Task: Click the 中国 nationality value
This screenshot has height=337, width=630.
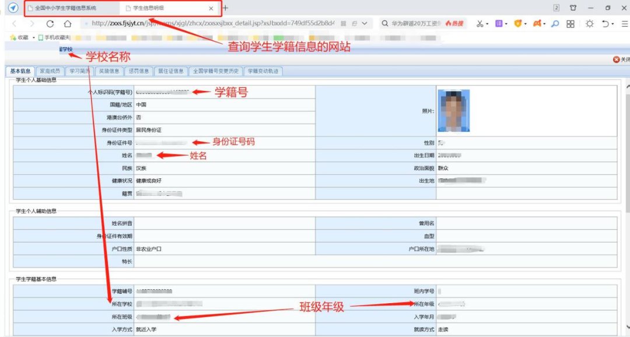Action: coord(141,105)
